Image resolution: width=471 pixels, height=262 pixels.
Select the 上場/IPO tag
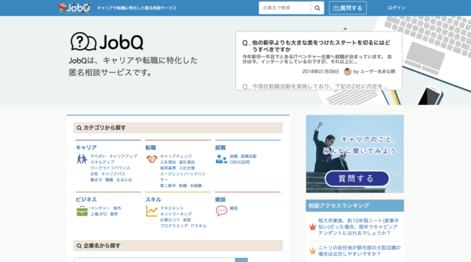click(98, 214)
